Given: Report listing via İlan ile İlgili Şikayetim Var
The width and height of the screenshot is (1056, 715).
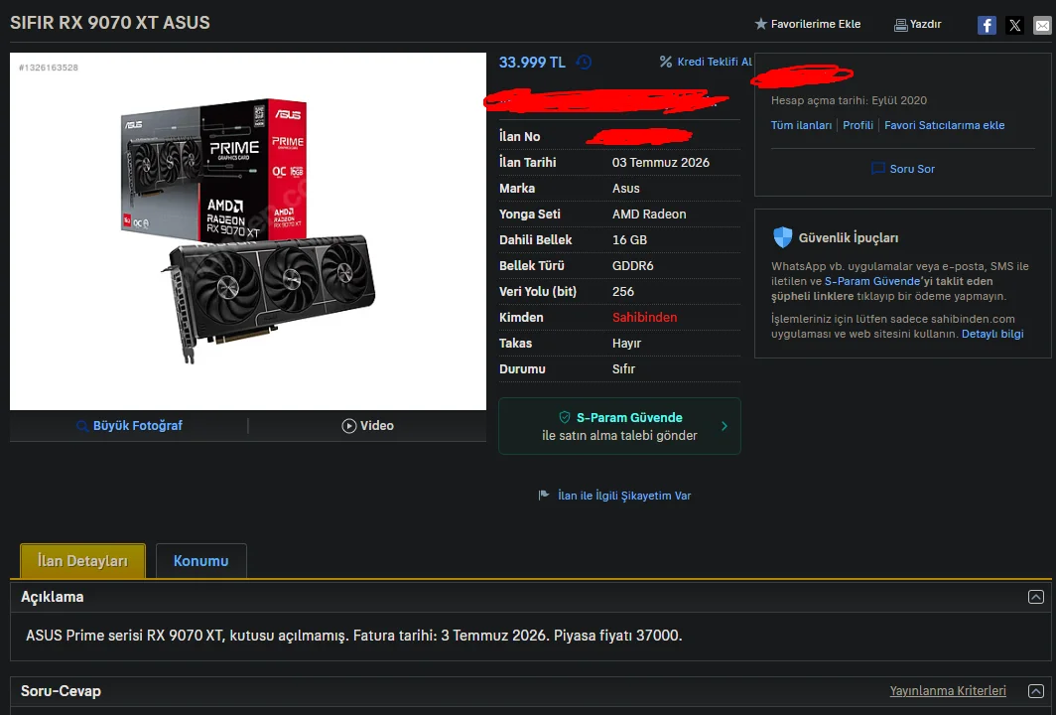Looking at the screenshot, I should (624, 496).
